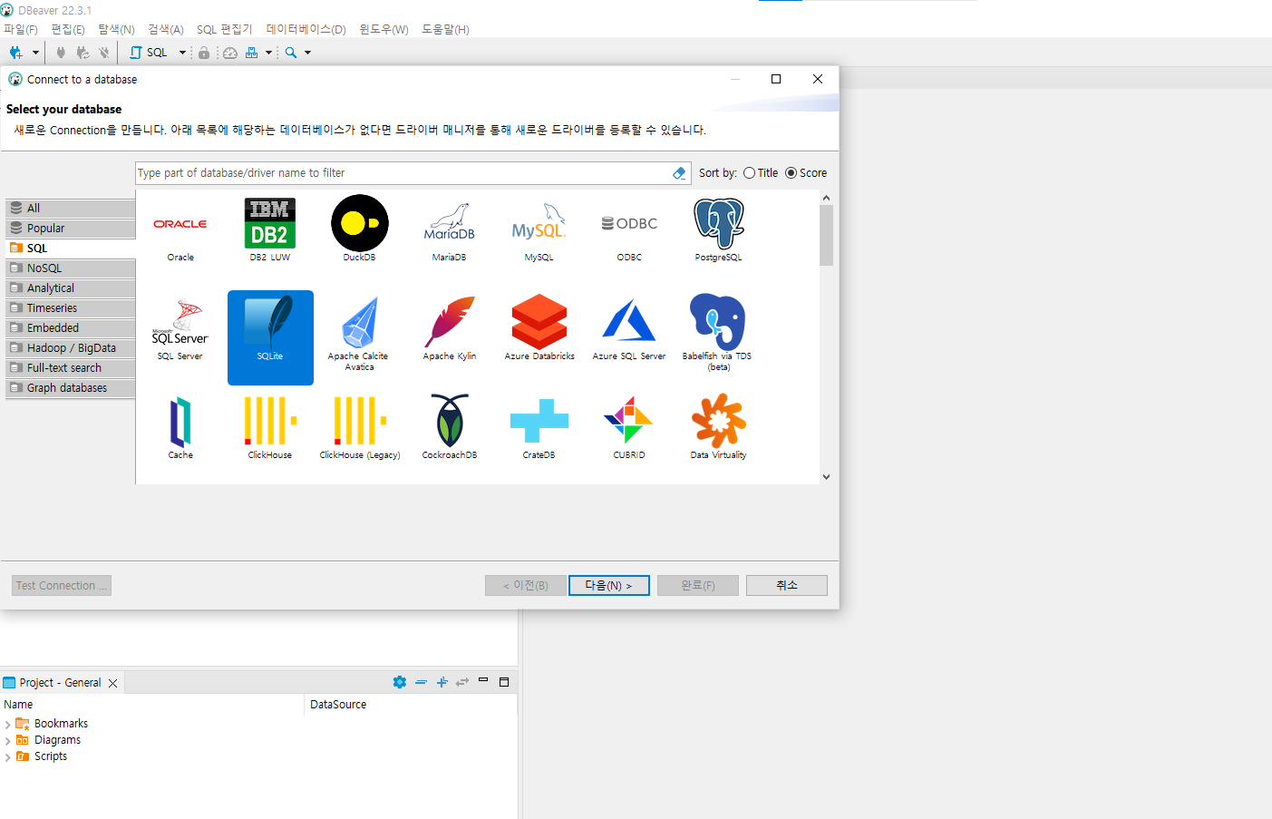Open the new connection dropdown arrow
This screenshot has width=1272, height=819.
pyautogui.click(x=35, y=53)
